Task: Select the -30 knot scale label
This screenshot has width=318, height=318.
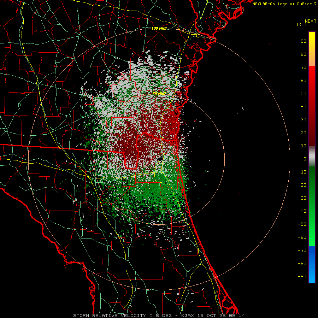Action: [x=302, y=198]
